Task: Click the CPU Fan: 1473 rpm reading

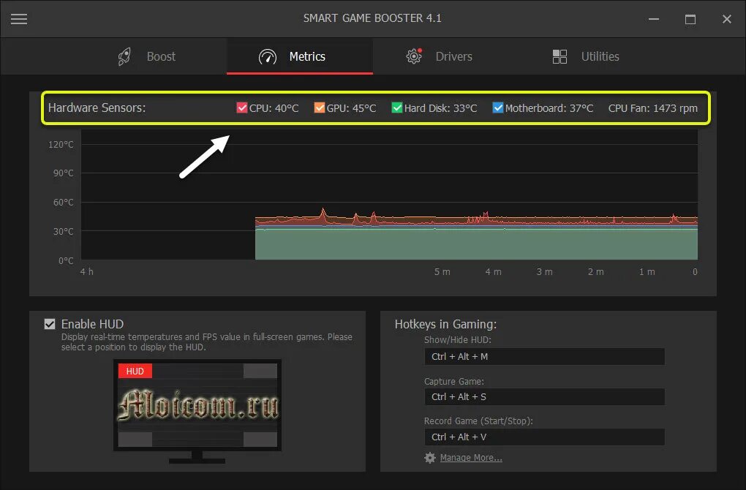Action: 652,108
